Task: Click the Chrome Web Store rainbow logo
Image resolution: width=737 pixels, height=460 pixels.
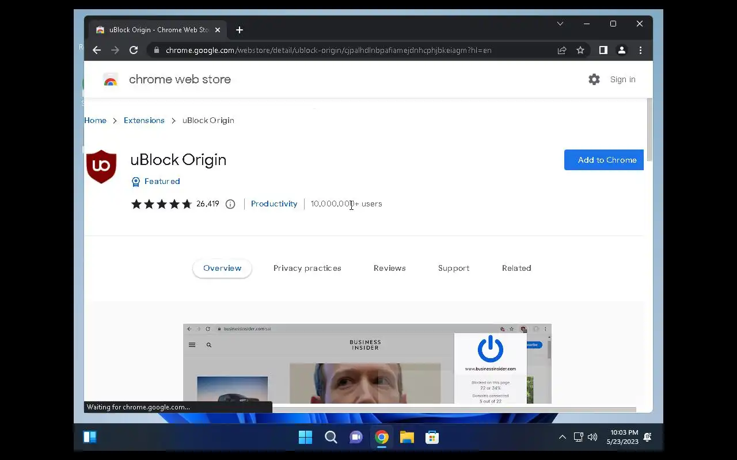Action: click(x=111, y=80)
